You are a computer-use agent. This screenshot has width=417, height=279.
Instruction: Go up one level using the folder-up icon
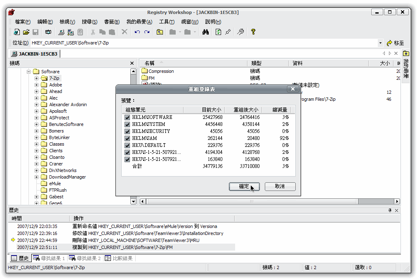(160, 32)
